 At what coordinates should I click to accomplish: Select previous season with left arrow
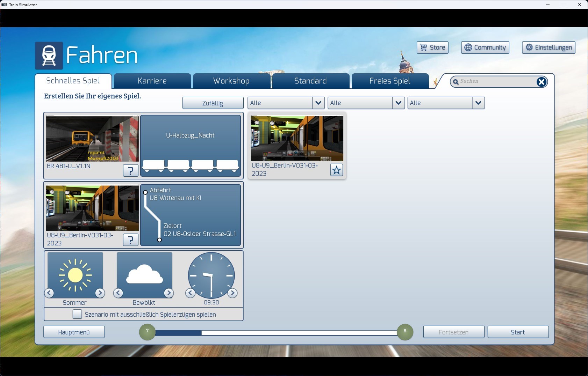click(x=49, y=293)
